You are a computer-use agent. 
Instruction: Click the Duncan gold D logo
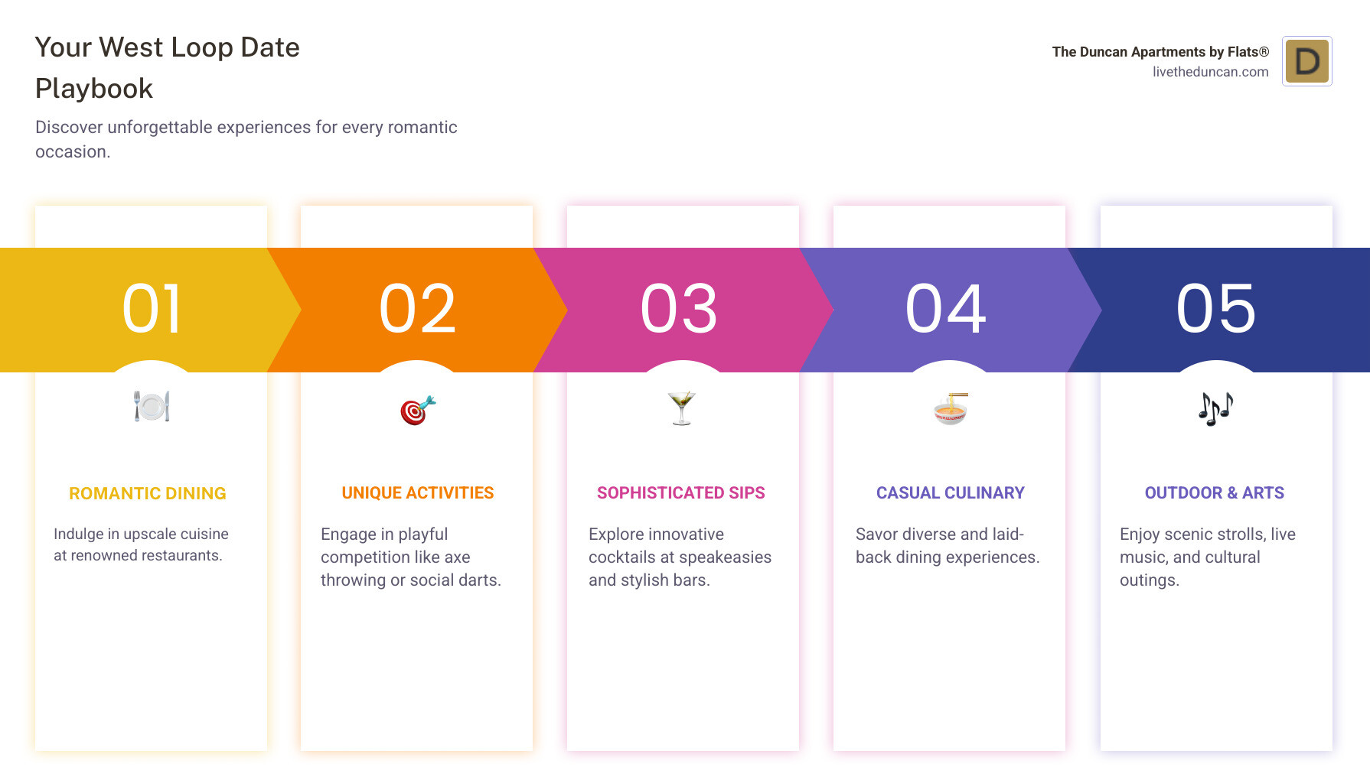(1306, 61)
